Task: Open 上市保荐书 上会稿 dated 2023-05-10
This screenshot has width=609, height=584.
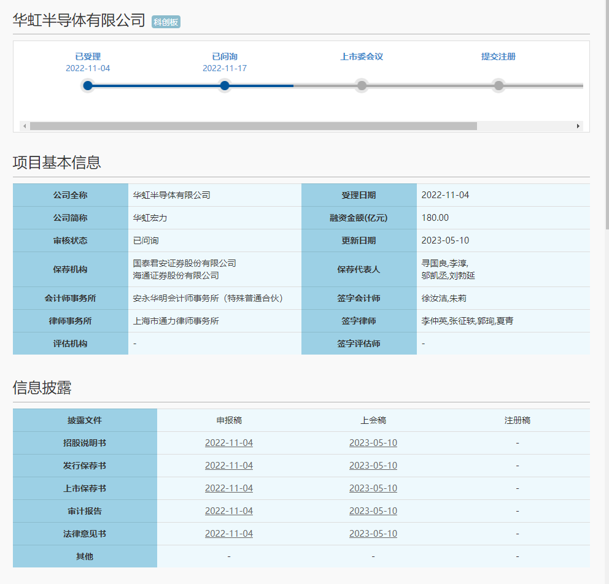Action: click(373, 488)
